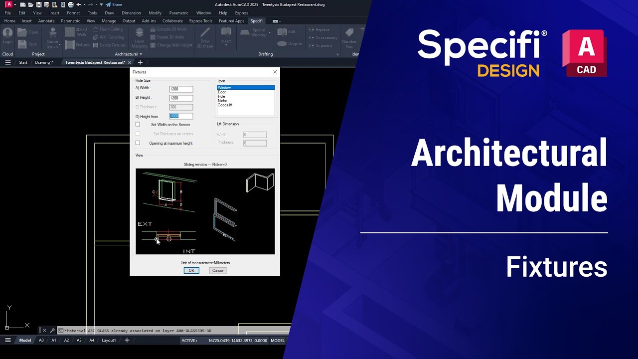Image resolution: width=638 pixels, height=359 pixels.
Task: Click the MODEL status bar button
Action: [278, 341]
